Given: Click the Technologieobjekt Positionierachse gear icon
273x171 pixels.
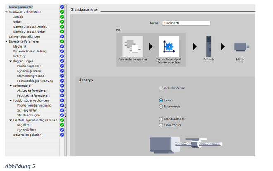Looking at the screenshot, I should 169,46.
